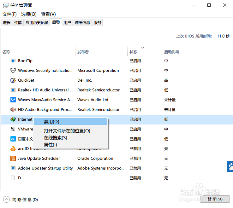
Task: Click the QuickSet app icon
Action: pos(13,80)
